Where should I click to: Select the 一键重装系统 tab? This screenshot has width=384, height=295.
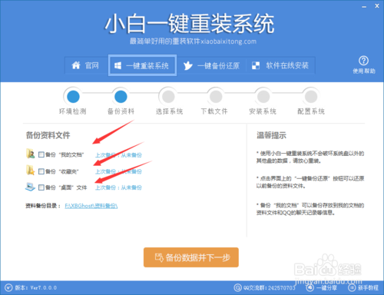[142, 65]
